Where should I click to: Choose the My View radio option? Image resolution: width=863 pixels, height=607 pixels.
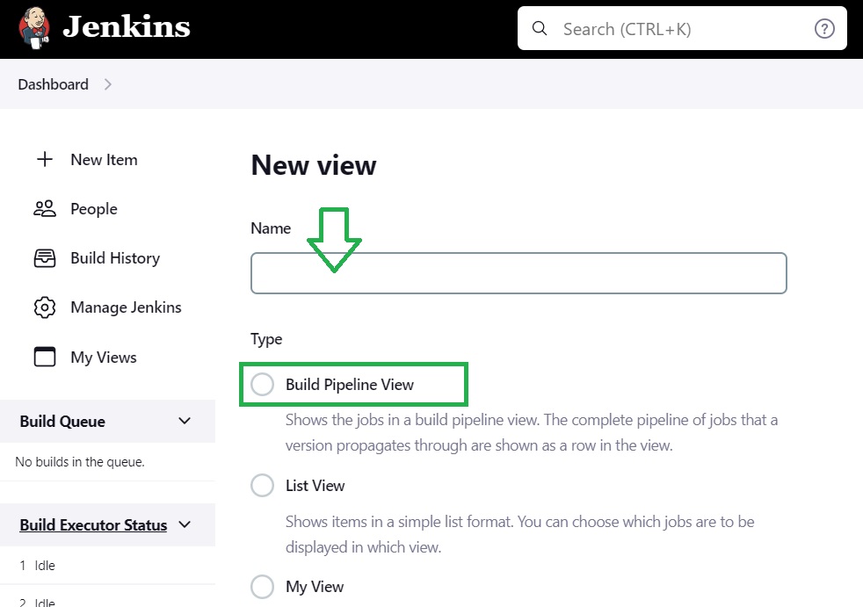(x=262, y=587)
